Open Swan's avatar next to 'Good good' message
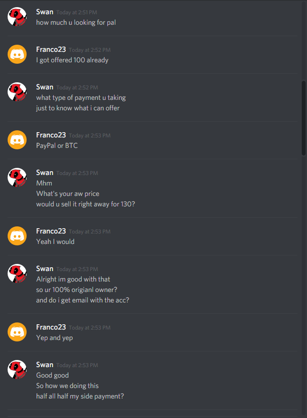307x418 pixels. point(17,370)
